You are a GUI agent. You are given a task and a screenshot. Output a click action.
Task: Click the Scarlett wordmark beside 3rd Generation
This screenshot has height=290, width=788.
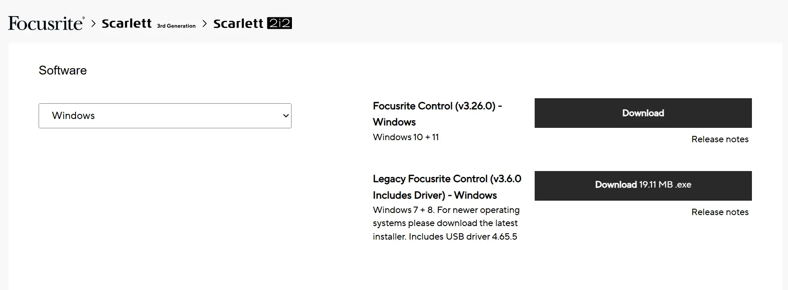click(x=126, y=23)
